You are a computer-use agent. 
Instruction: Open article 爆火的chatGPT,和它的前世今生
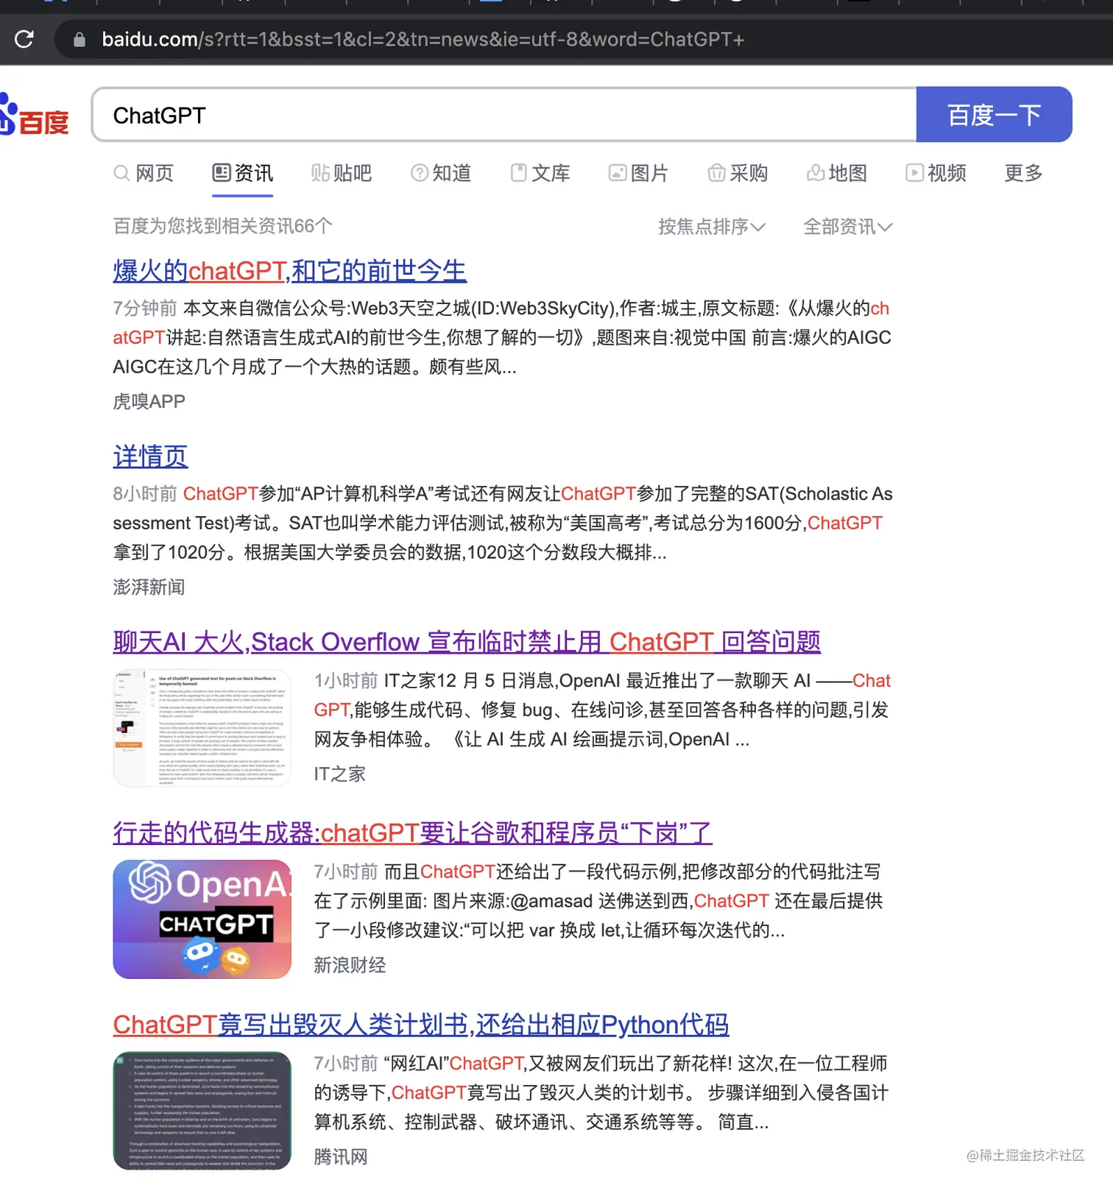click(x=289, y=271)
